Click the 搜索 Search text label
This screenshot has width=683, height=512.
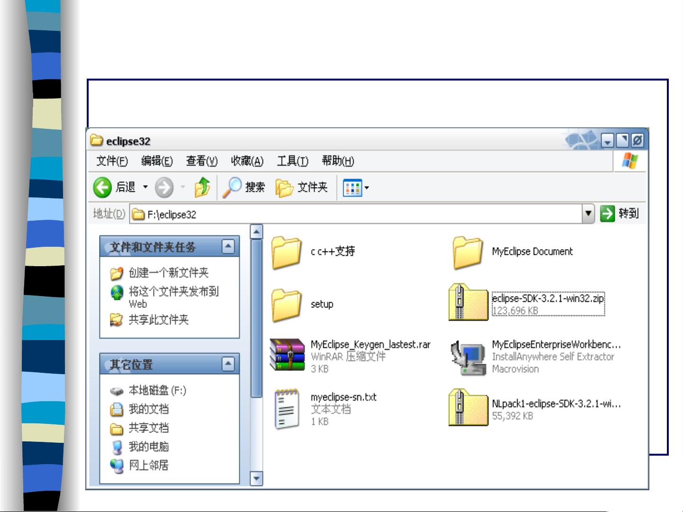pyautogui.click(x=255, y=188)
